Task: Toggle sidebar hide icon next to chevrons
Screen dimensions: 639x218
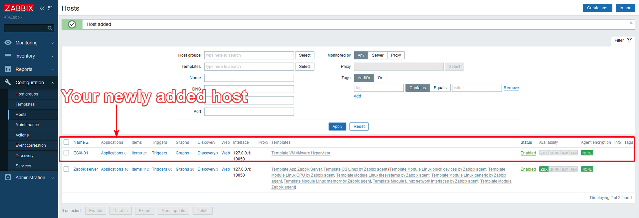Action: [x=50, y=8]
